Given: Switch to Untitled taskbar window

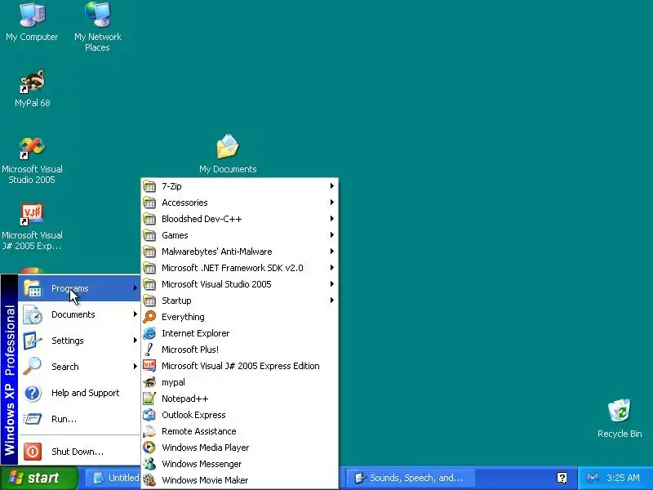Looking at the screenshot, I should (113, 478).
